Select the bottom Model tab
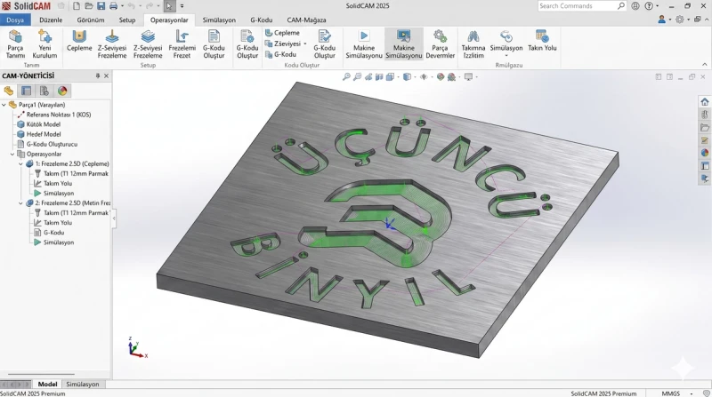Image resolution: width=712 pixels, height=397 pixels. (x=47, y=384)
